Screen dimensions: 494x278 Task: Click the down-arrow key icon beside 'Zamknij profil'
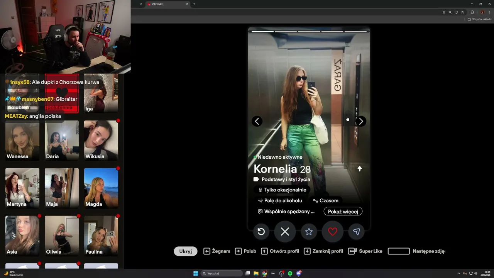tap(307, 251)
